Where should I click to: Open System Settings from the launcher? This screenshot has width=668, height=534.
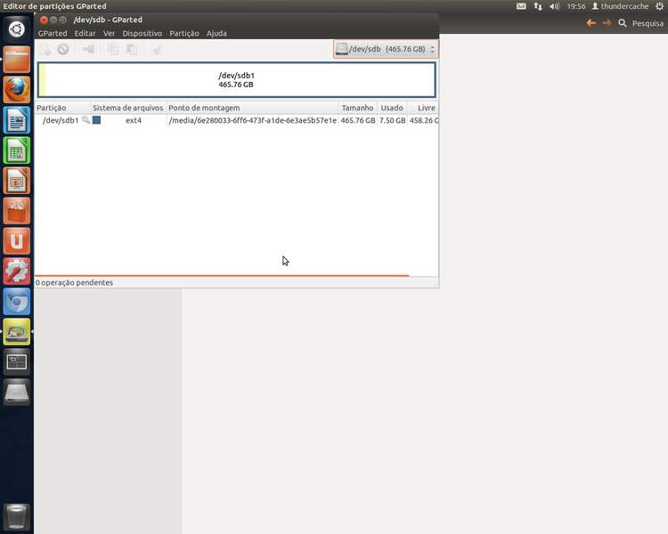click(17, 271)
